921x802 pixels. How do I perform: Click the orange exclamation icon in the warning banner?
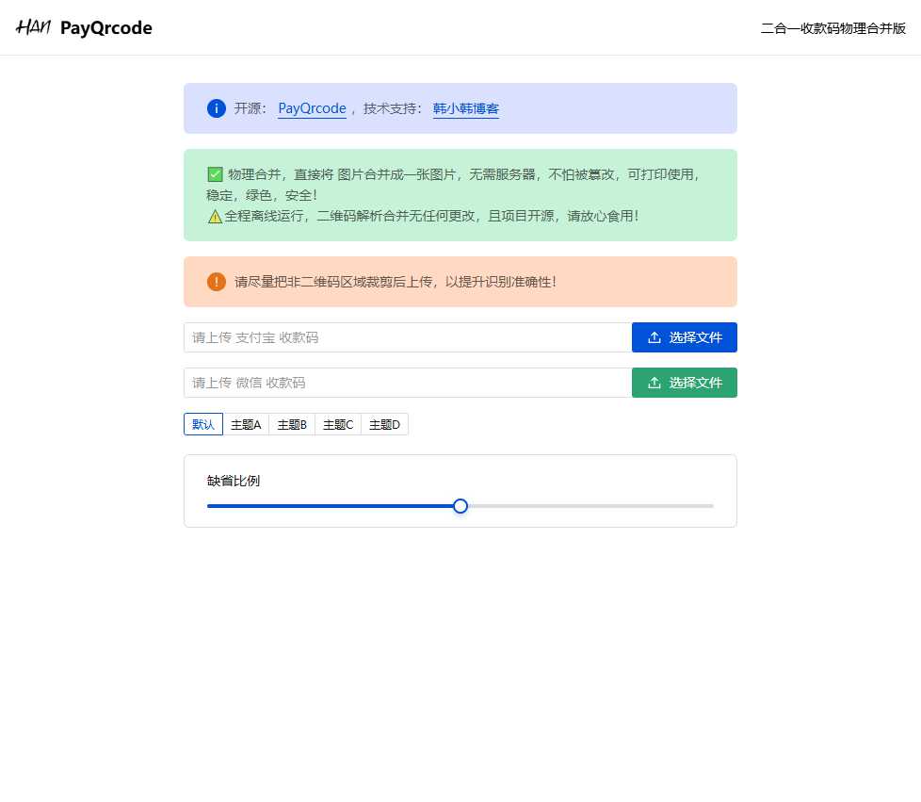click(216, 282)
